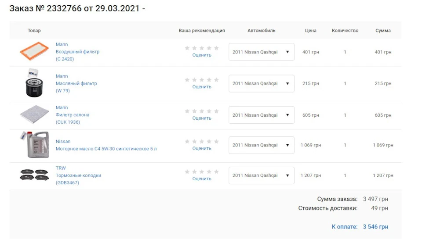Open Масляный фильтр product link
Image resolution: width=422 pixels, height=243 pixels.
pyautogui.click(x=76, y=83)
